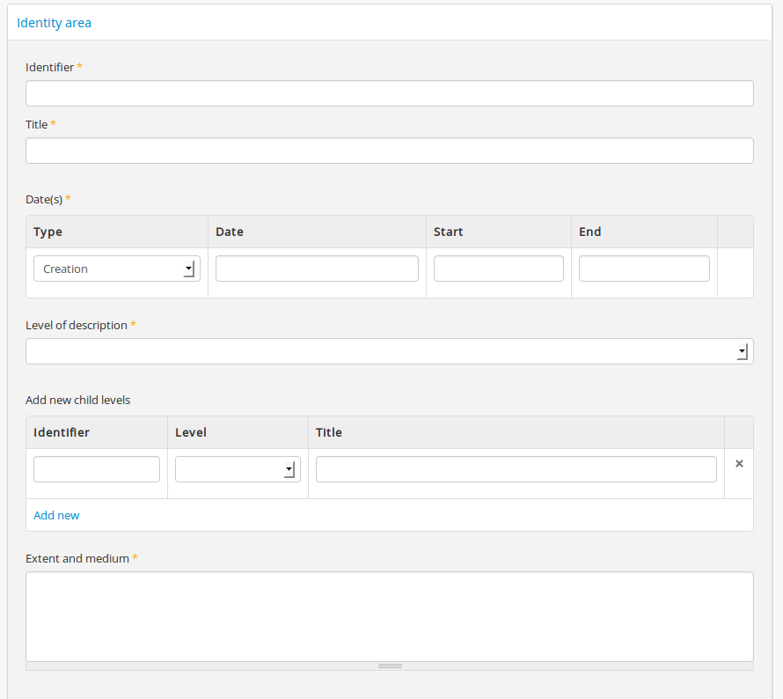This screenshot has width=783, height=699.
Task: Collapse the Identity area section header
Action: click(x=54, y=23)
